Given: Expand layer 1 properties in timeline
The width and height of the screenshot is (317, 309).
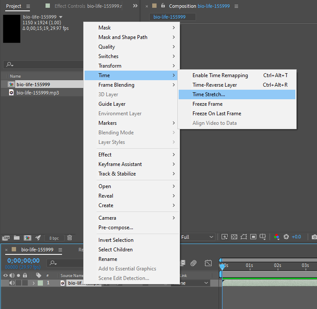Looking at the screenshot, I should (33, 283).
